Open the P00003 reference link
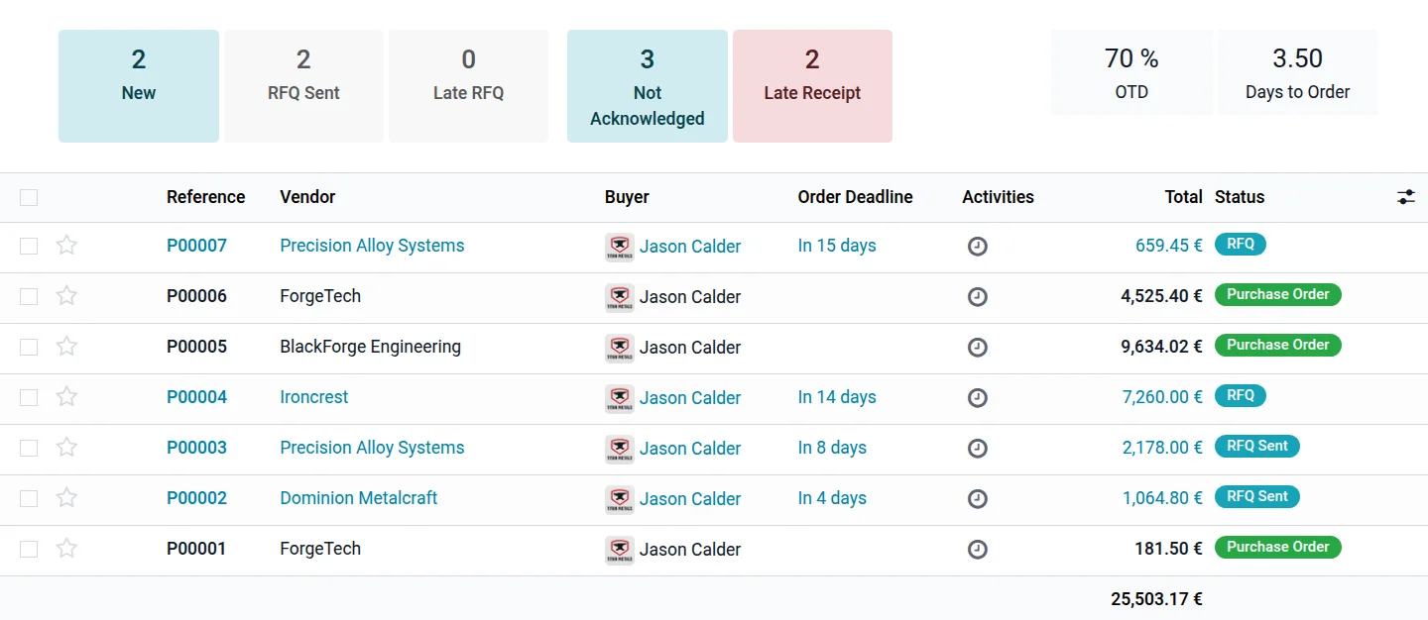 coord(196,448)
